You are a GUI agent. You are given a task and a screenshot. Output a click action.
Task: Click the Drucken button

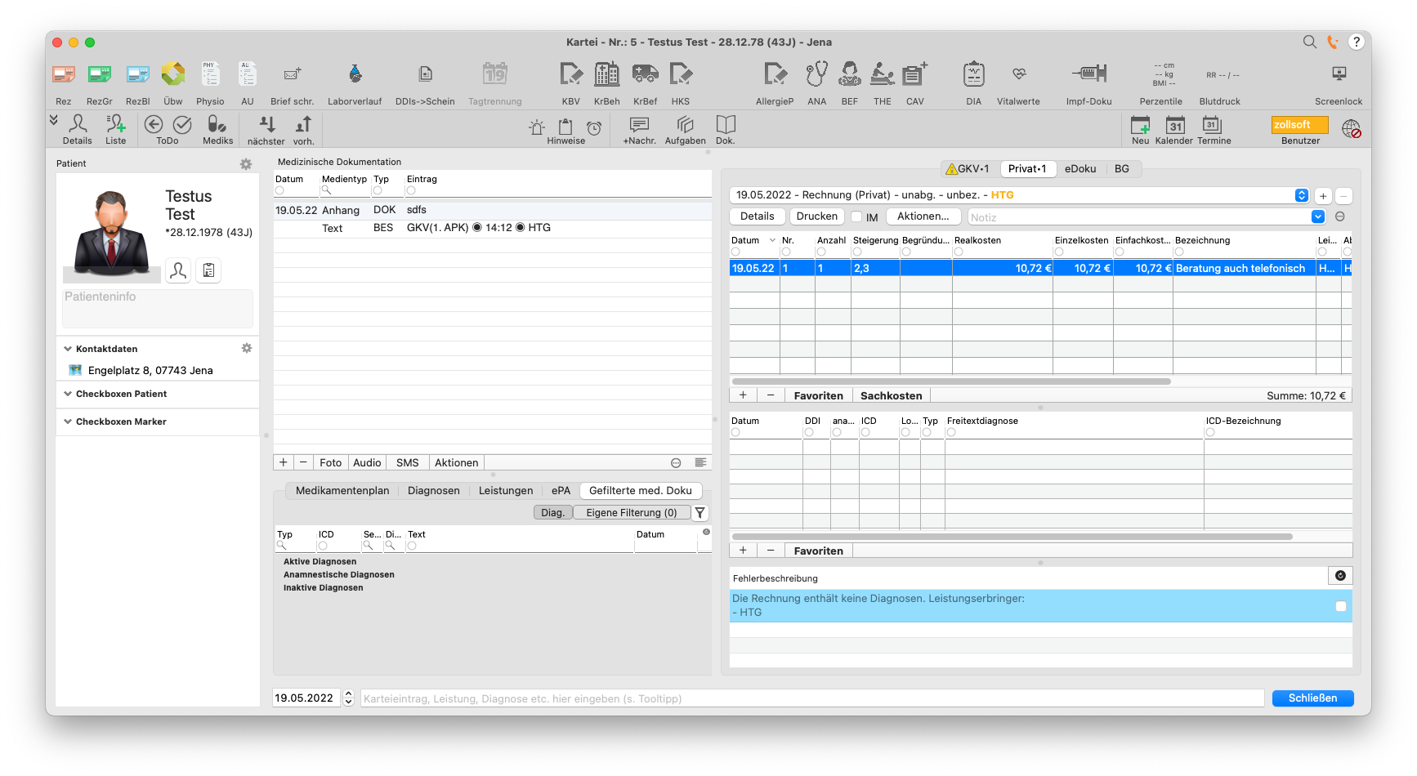817,216
